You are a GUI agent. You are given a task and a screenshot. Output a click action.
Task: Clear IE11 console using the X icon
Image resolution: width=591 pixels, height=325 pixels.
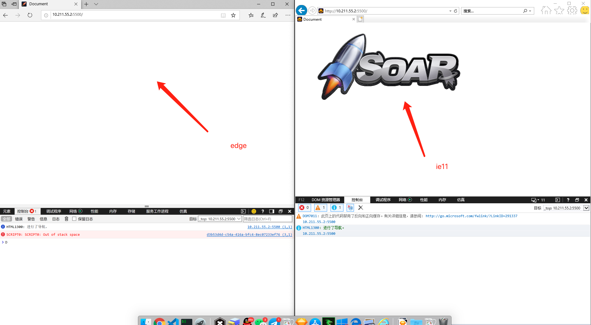(x=360, y=208)
